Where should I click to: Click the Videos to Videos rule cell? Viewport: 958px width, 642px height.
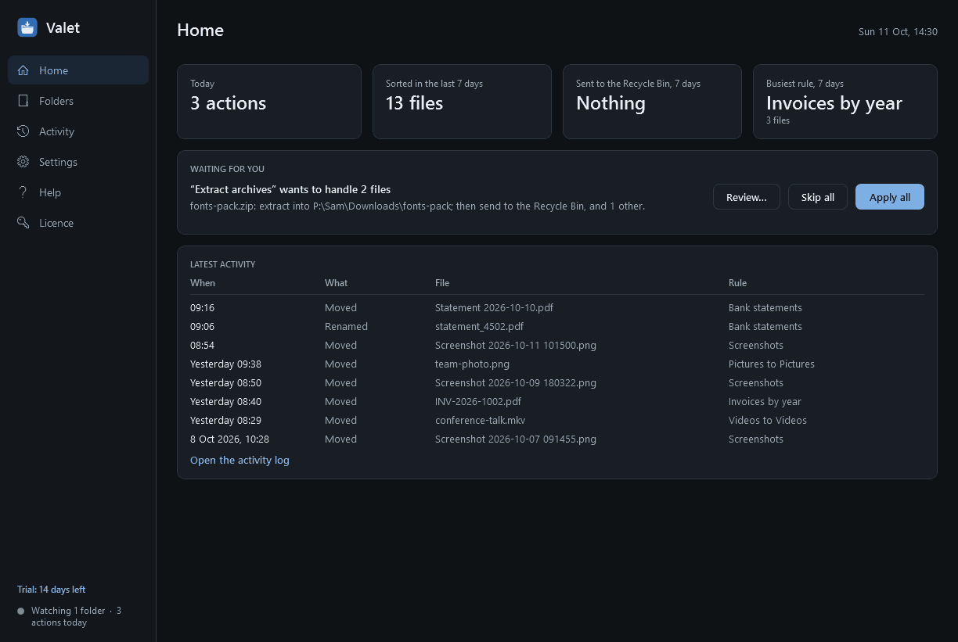[x=768, y=421]
